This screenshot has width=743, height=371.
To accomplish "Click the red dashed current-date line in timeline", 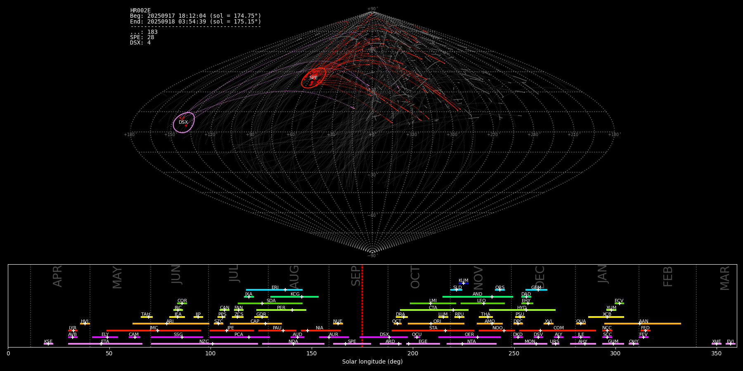I will pyautogui.click(x=362, y=305).
